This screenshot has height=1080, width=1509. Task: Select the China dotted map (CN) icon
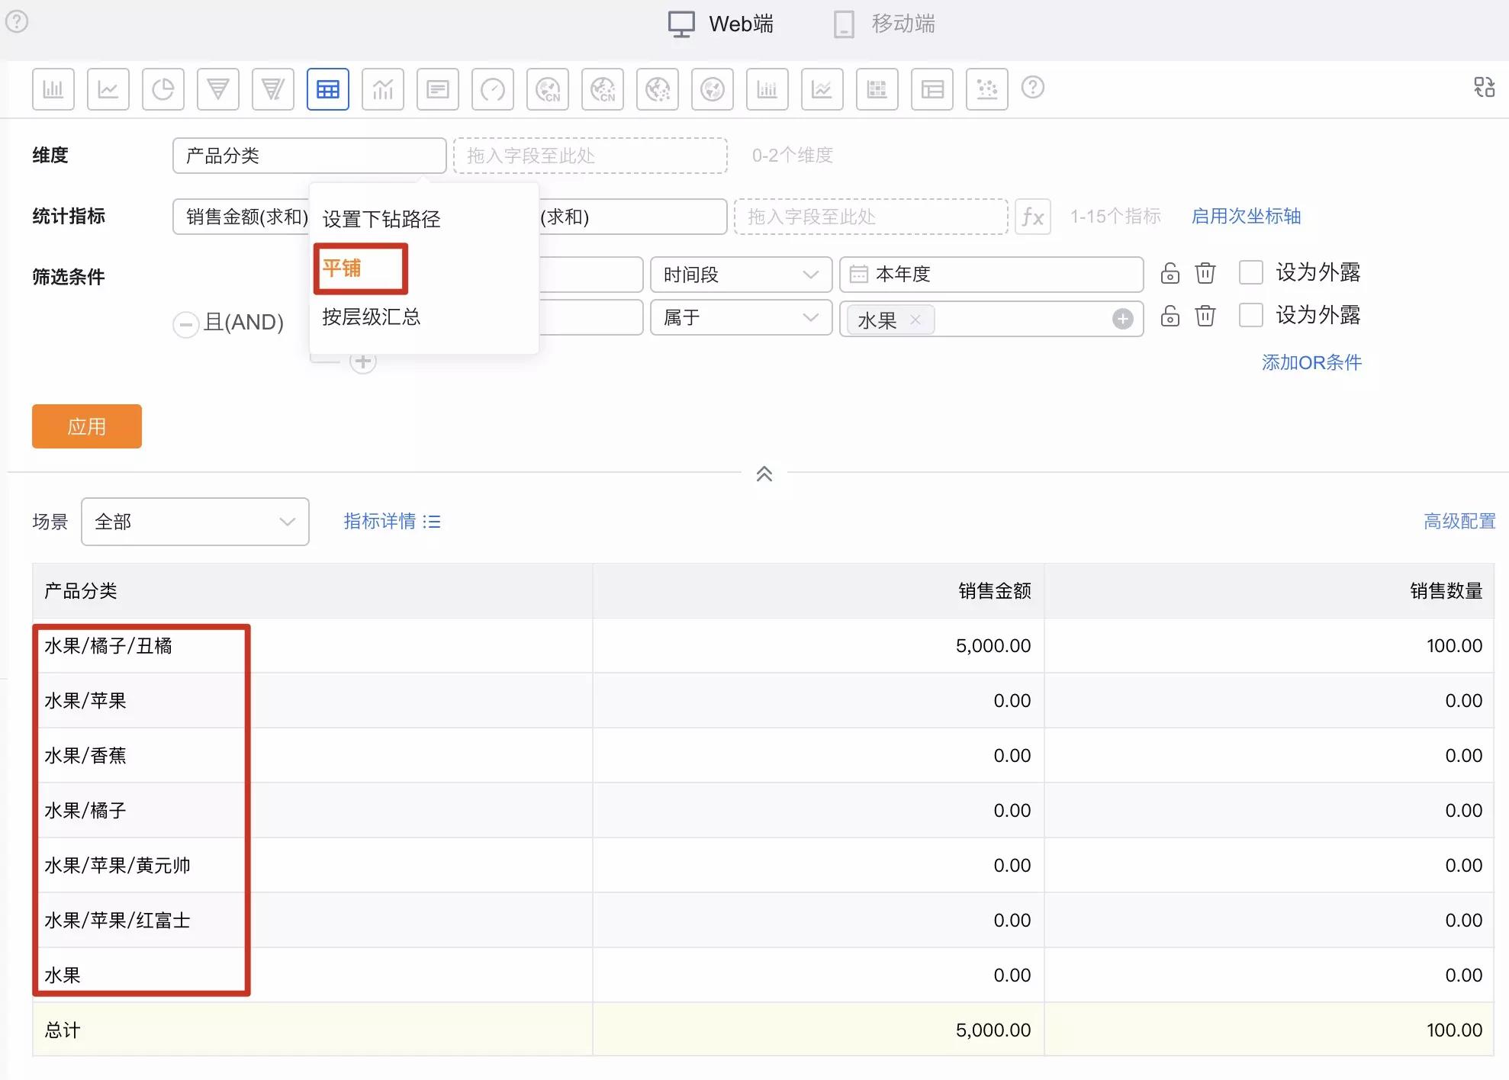point(603,89)
